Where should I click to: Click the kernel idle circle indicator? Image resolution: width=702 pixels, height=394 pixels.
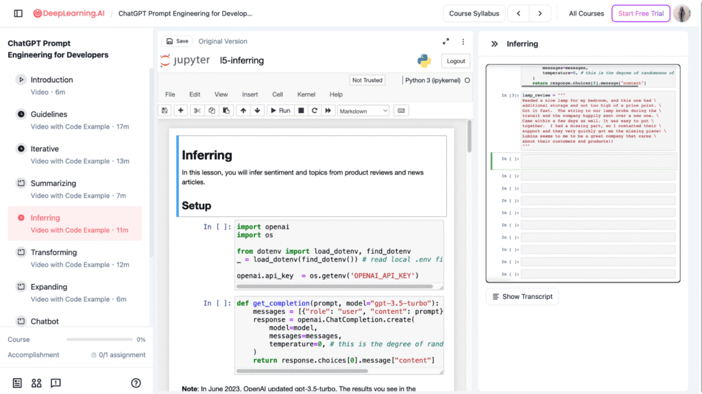point(467,81)
